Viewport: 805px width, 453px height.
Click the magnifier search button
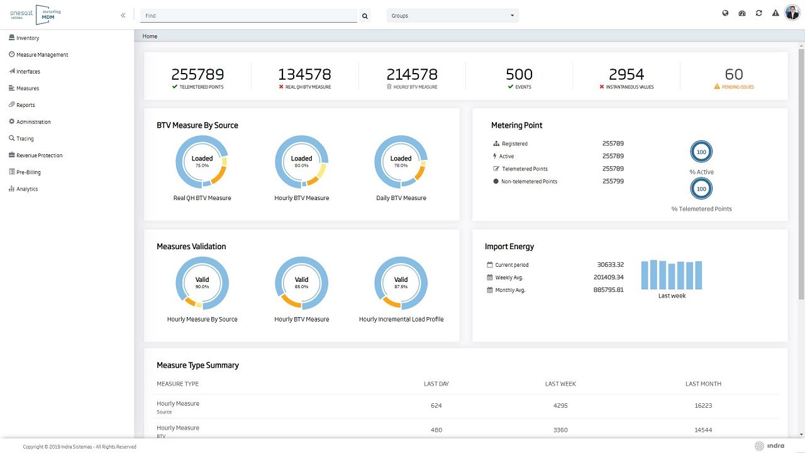pyautogui.click(x=365, y=16)
